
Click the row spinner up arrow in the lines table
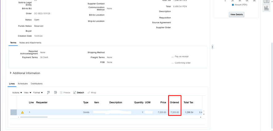[204, 111]
